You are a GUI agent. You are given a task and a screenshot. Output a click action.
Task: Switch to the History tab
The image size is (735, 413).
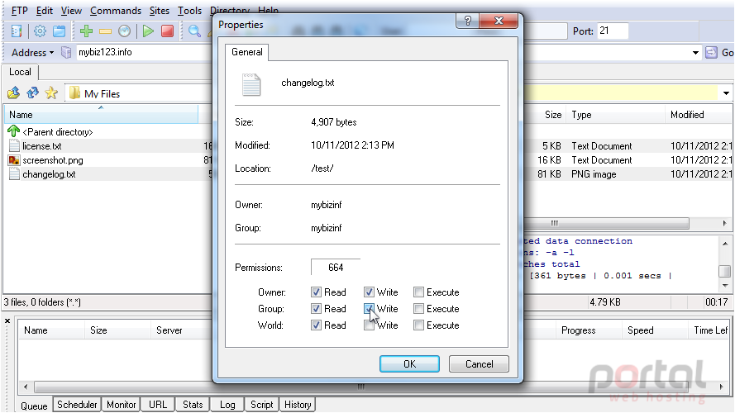click(298, 404)
